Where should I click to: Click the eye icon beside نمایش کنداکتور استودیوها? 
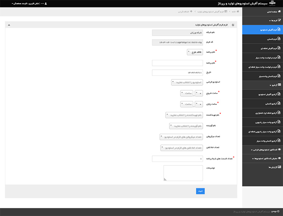[279, 159]
